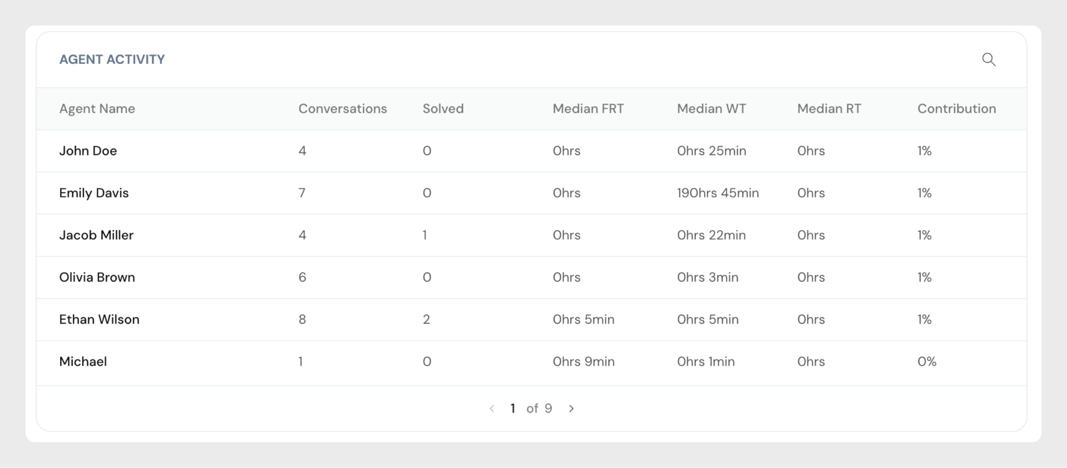Click the Solved column header
This screenshot has height=468, width=1067.
(443, 108)
